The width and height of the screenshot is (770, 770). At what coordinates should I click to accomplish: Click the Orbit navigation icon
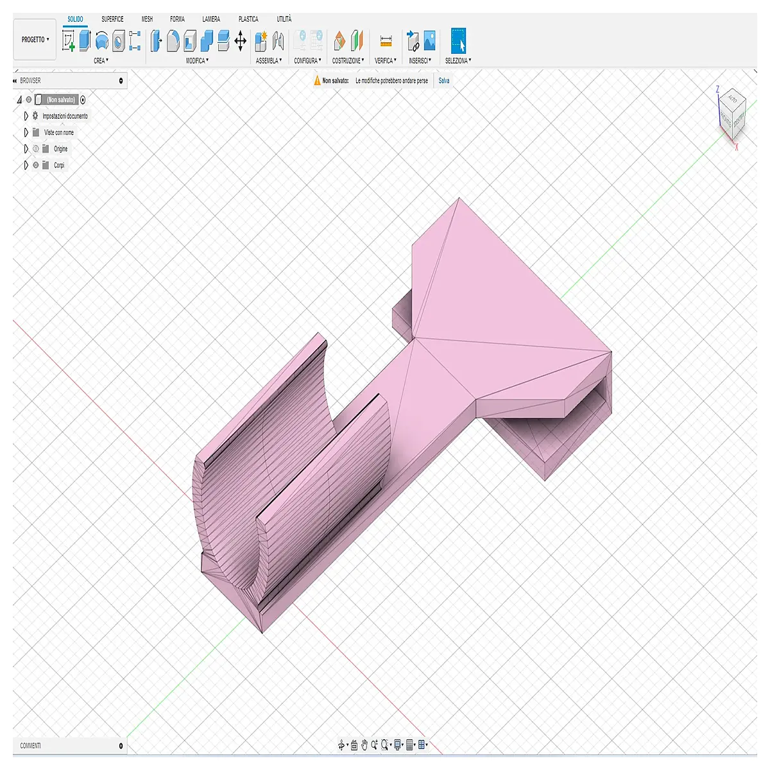[341, 745]
